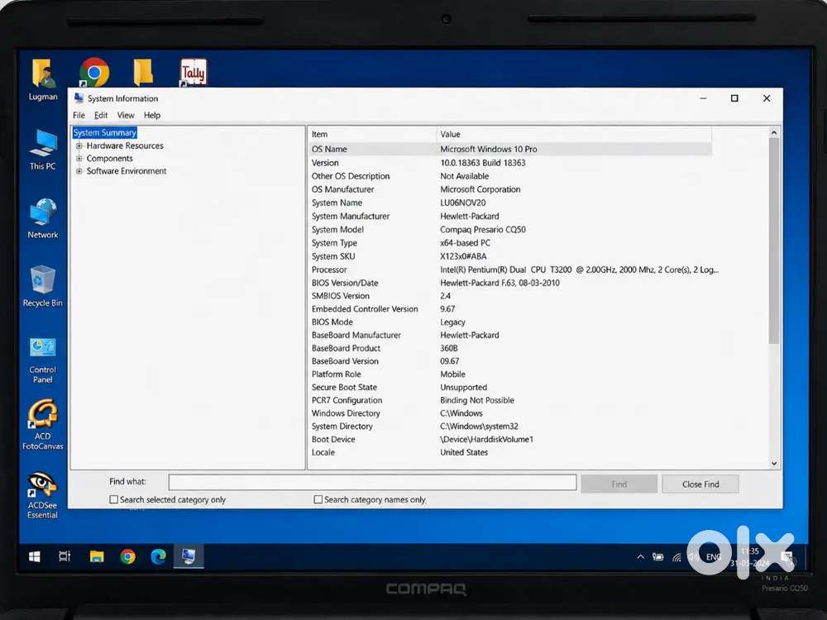Maximize the System Information window
827x620 pixels.
click(734, 98)
